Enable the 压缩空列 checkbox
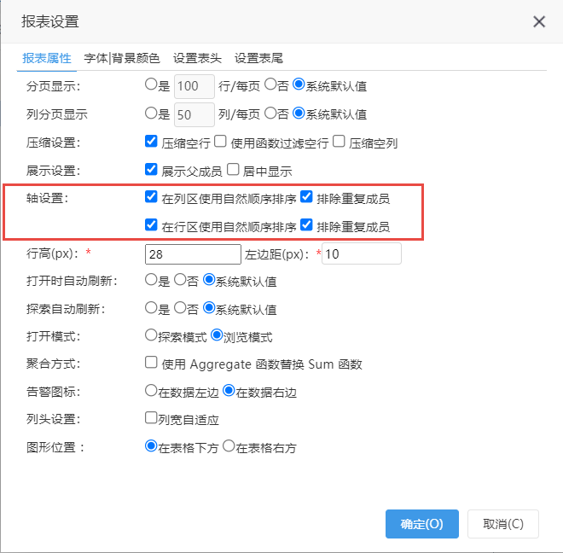Viewport: 563px width, 553px height. pyautogui.click(x=339, y=141)
